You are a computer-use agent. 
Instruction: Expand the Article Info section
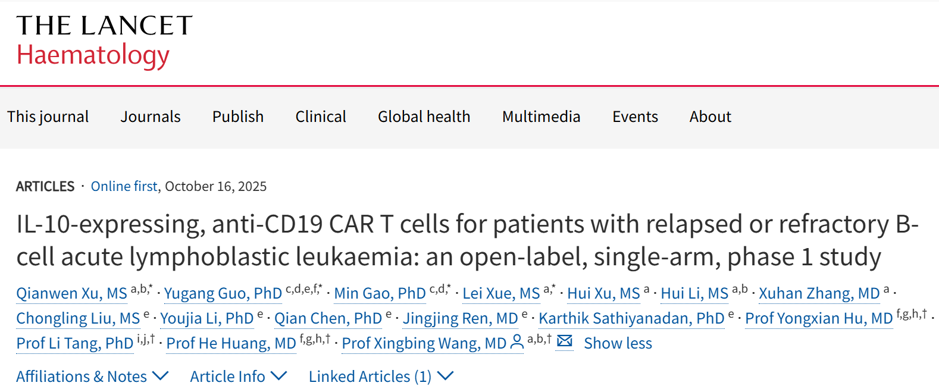click(238, 377)
